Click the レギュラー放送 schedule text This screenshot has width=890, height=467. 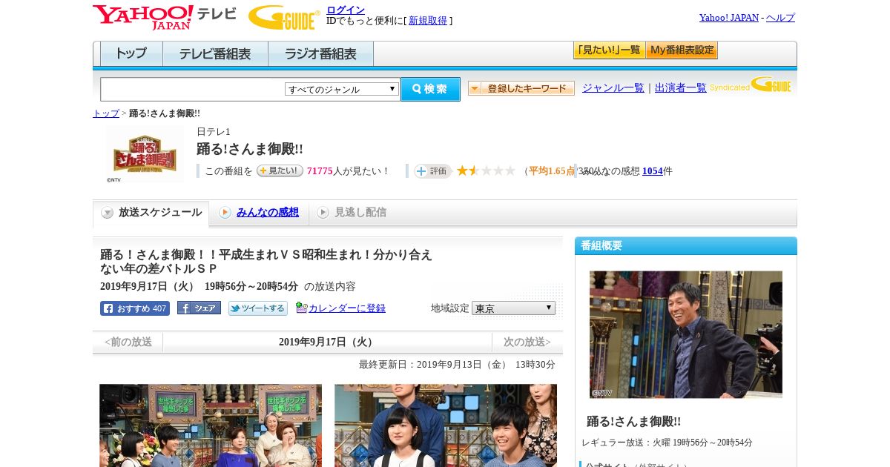click(667, 443)
